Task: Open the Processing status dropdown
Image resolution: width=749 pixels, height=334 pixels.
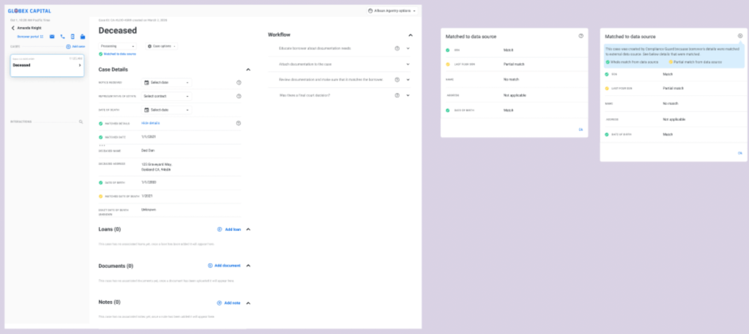Action: coord(118,45)
